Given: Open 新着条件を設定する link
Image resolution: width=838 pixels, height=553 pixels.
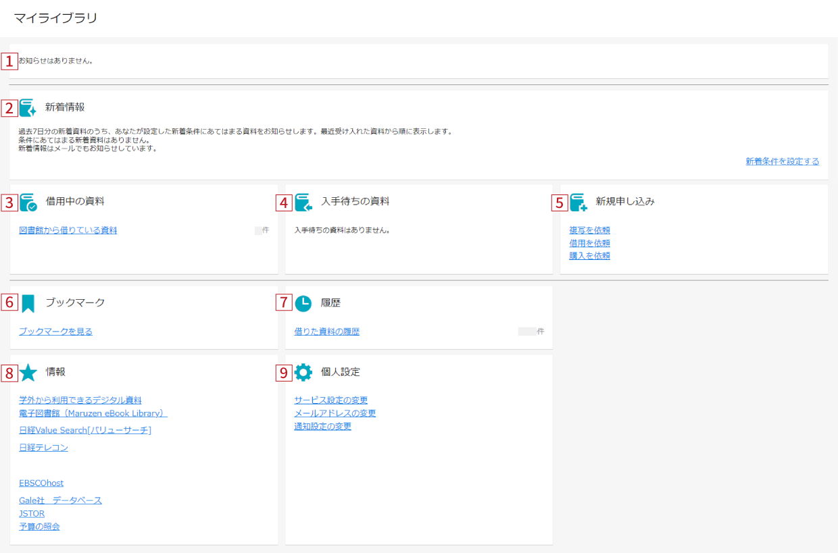Looking at the screenshot, I should (x=782, y=161).
